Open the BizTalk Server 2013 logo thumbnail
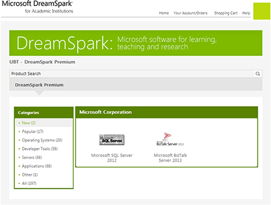The height and width of the screenshot is (205, 271). coord(170,139)
